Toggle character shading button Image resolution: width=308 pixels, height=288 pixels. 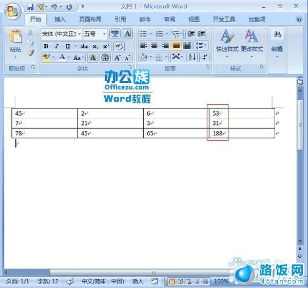(x=93, y=58)
